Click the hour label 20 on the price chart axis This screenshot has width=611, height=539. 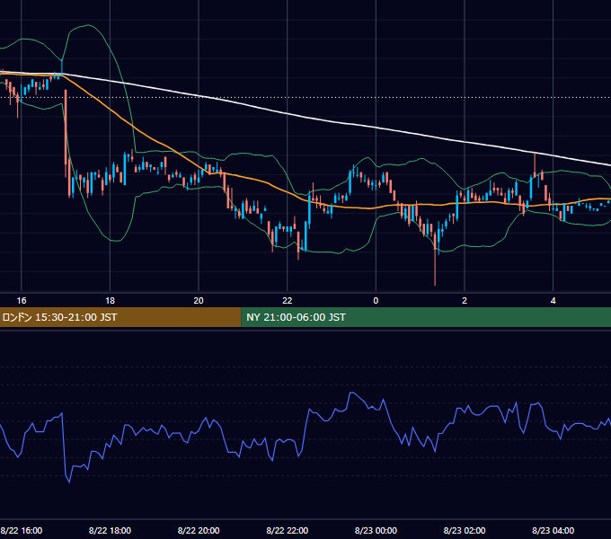[199, 301]
